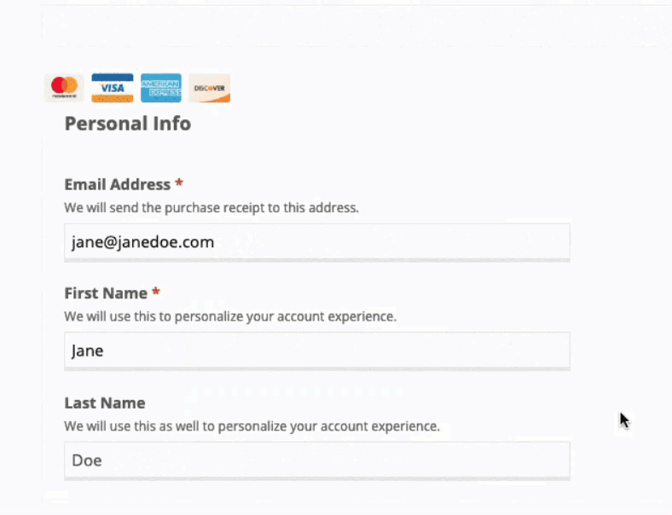Click the 'Doe' text value
Image resolution: width=672 pixels, height=515 pixels.
click(87, 460)
